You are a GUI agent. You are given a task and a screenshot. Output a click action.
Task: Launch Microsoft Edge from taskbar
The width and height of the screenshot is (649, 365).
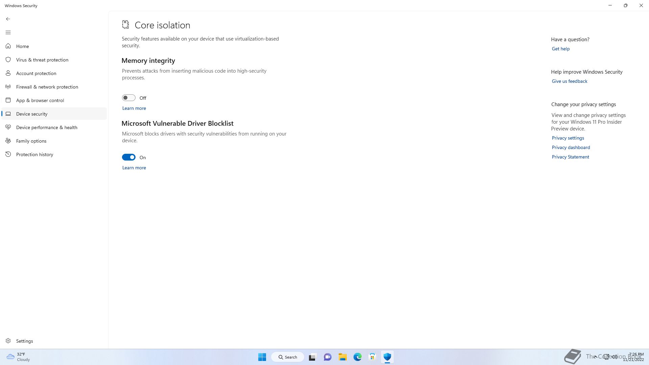tap(357, 357)
